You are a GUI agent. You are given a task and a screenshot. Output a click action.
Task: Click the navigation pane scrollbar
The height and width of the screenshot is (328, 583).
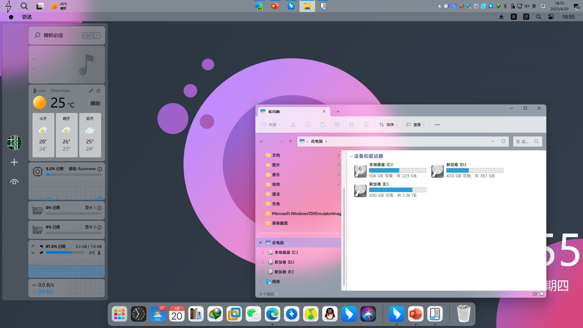pyautogui.click(x=344, y=237)
